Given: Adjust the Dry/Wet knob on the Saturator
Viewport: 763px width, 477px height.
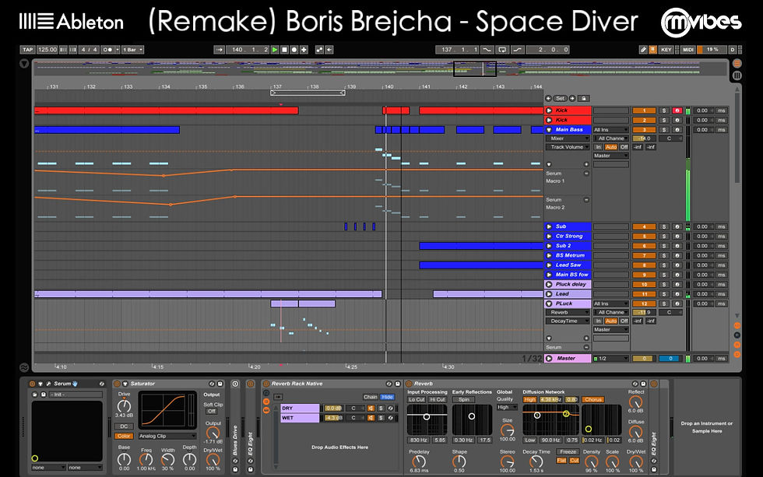Looking at the screenshot, I should [214, 458].
